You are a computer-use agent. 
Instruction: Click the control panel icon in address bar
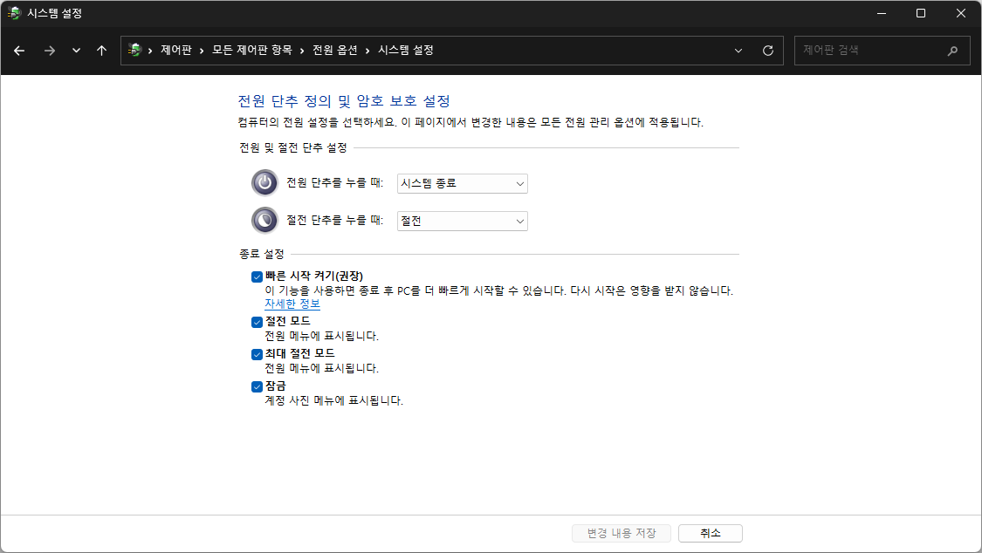coord(134,50)
